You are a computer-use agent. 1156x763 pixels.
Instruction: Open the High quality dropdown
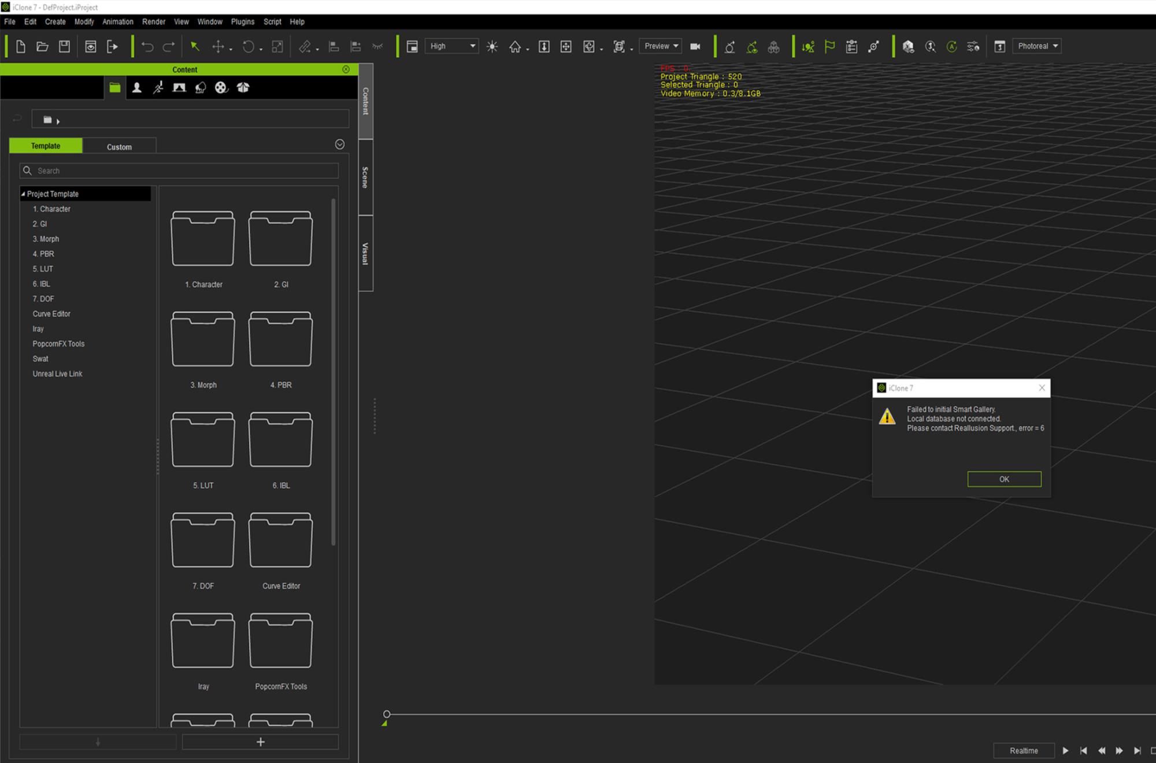(452, 46)
